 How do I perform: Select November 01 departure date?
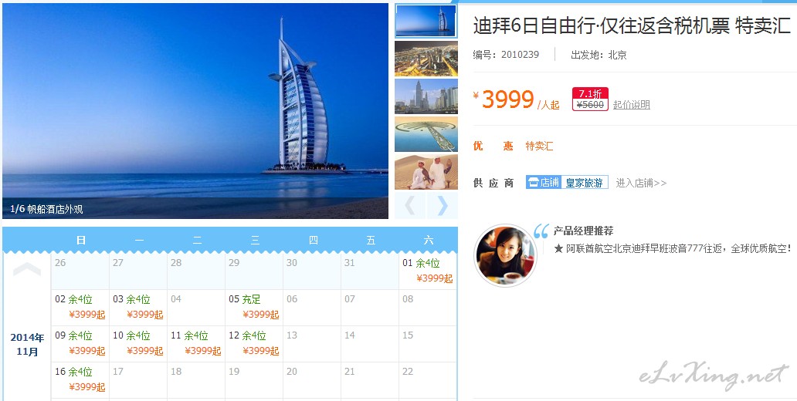click(428, 271)
